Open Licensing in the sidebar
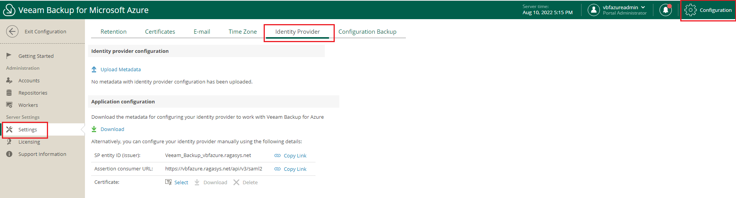The height and width of the screenshot is (198, 736). pyautogui.click(x=29, y=142)
